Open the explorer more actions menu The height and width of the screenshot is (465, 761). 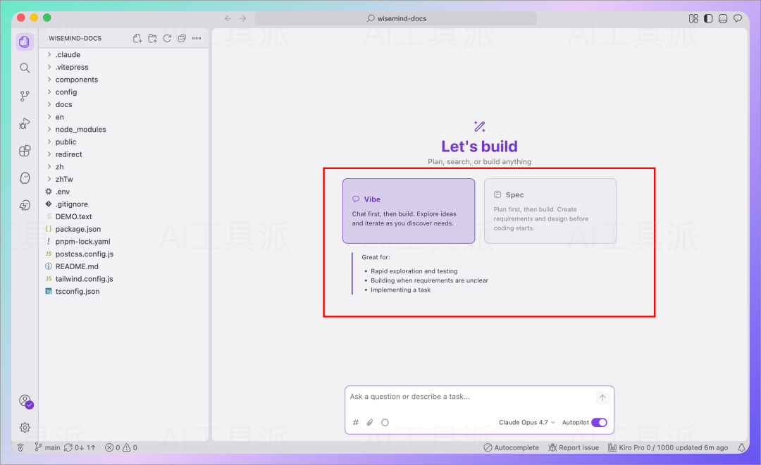(197, 38)
